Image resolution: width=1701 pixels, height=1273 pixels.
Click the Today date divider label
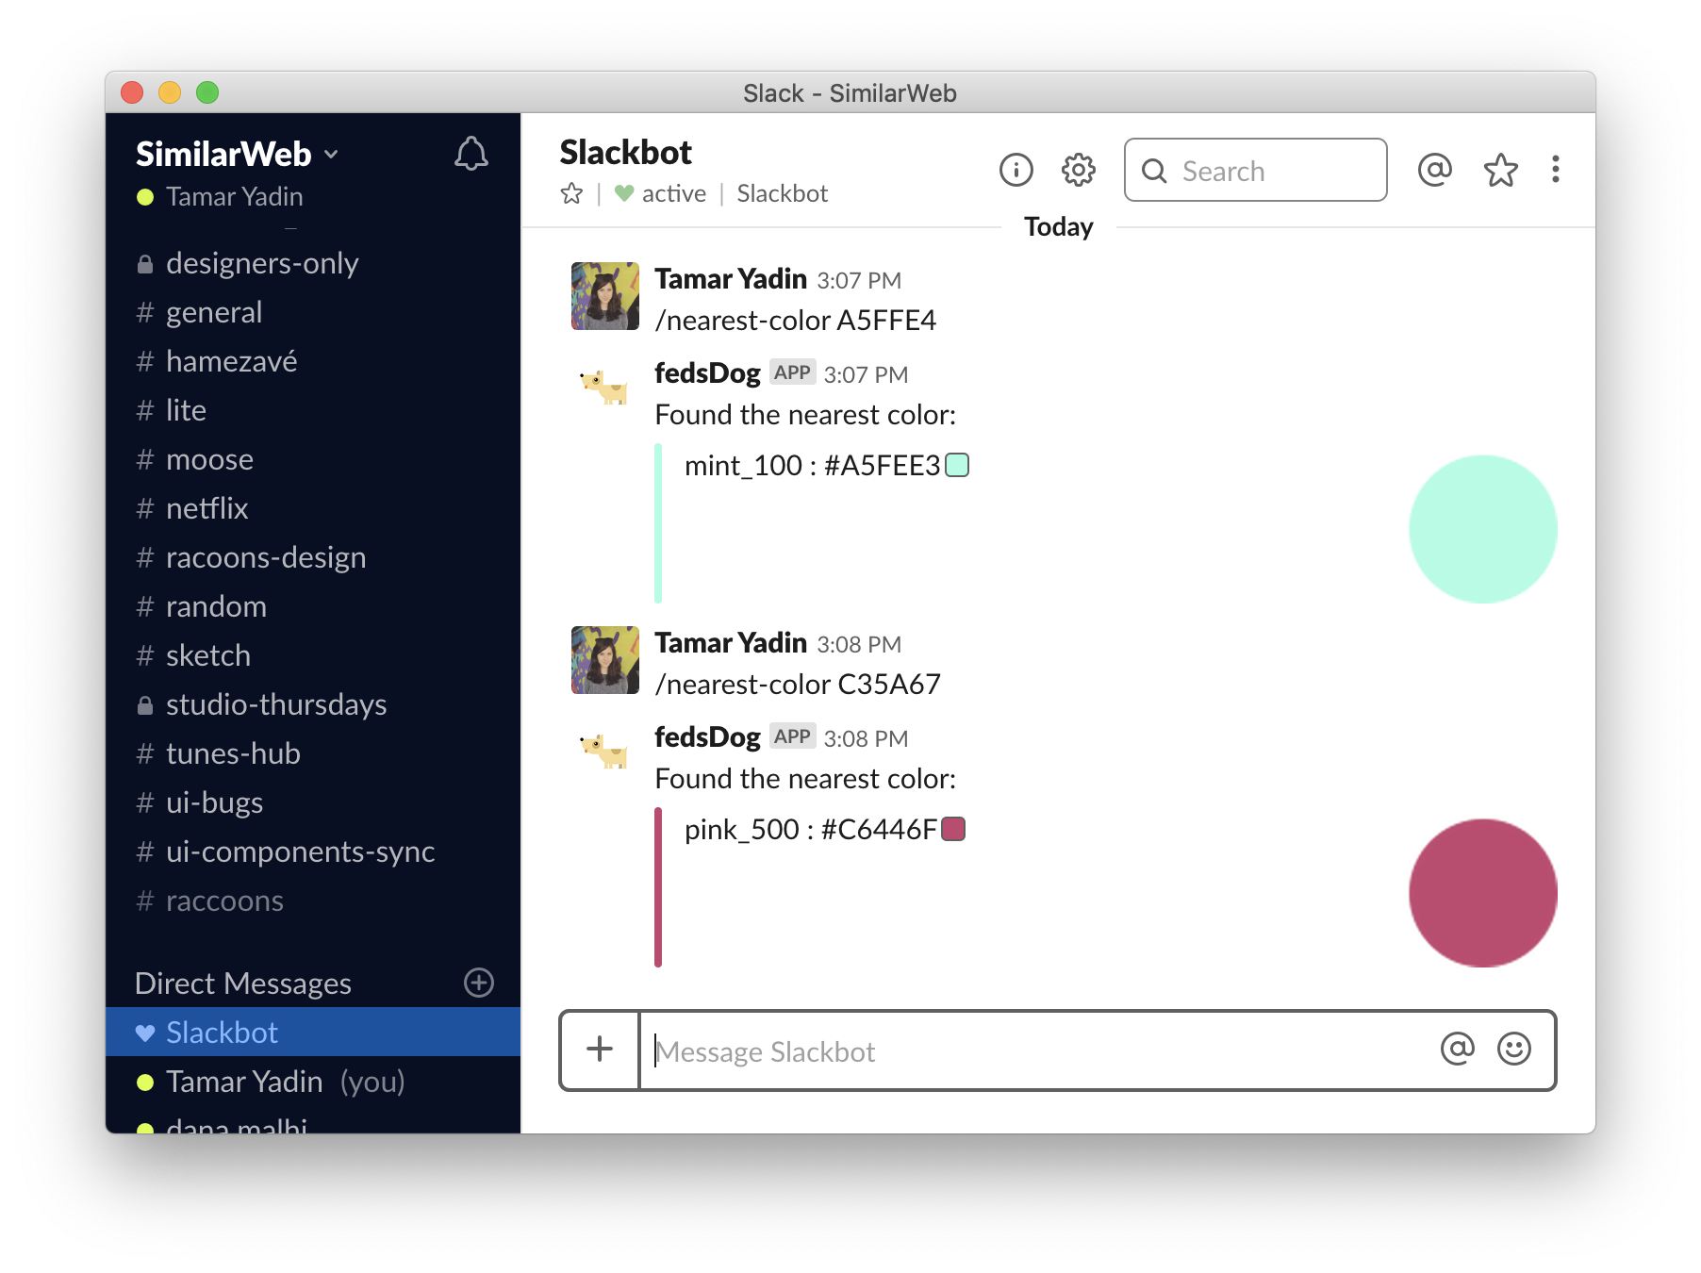pos(1058,227)
